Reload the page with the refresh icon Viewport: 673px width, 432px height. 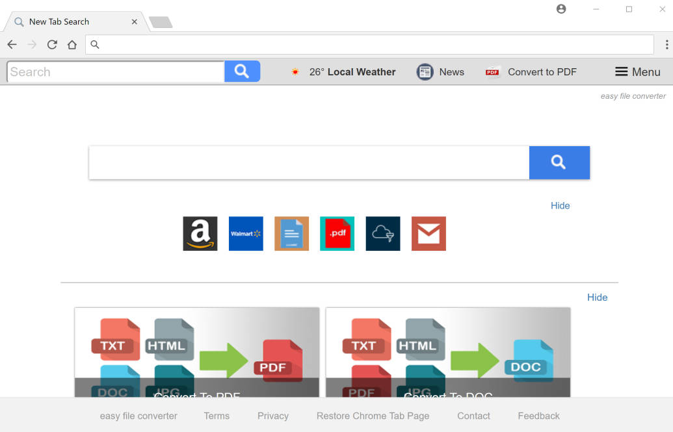point(52,45)
